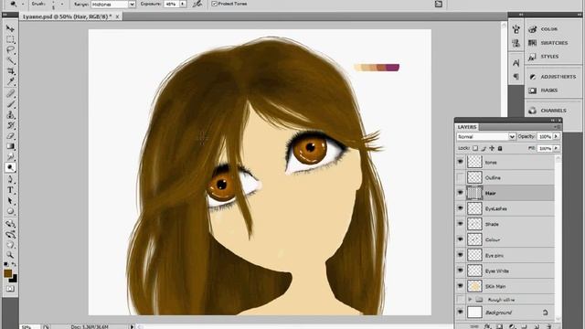Open the tool preset picker arrow
Viewport: 585px width, 329px height.
(23, 4)
